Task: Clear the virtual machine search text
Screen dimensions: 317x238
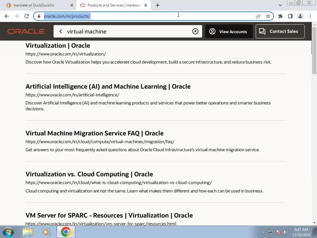Action: [x=195, y=31]
